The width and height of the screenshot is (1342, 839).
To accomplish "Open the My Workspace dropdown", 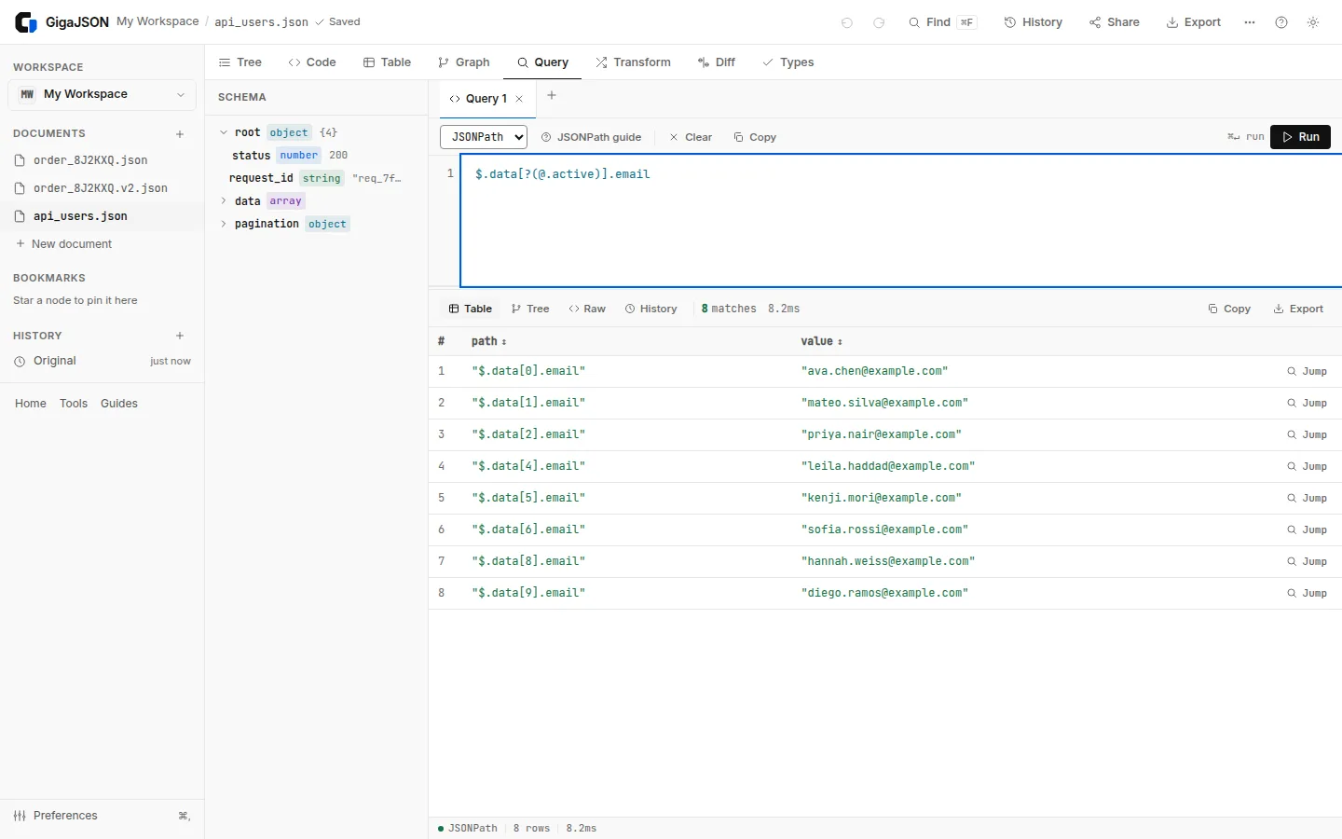I will (x=103, y=94).
